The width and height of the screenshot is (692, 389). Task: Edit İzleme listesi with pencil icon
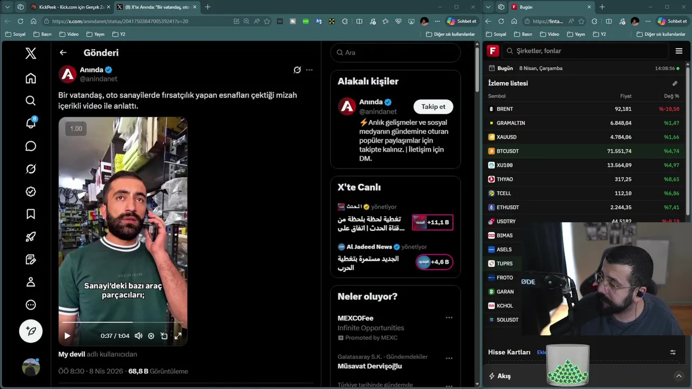click(675, 83)
